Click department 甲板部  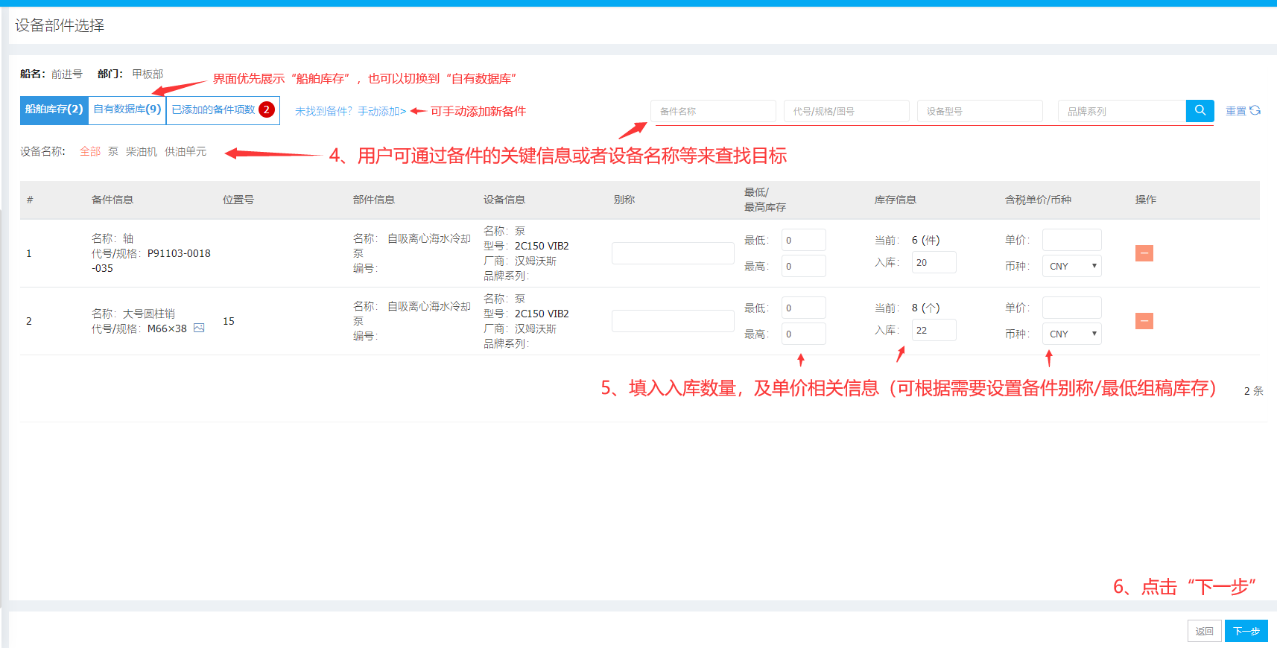[x=148, y=74]
